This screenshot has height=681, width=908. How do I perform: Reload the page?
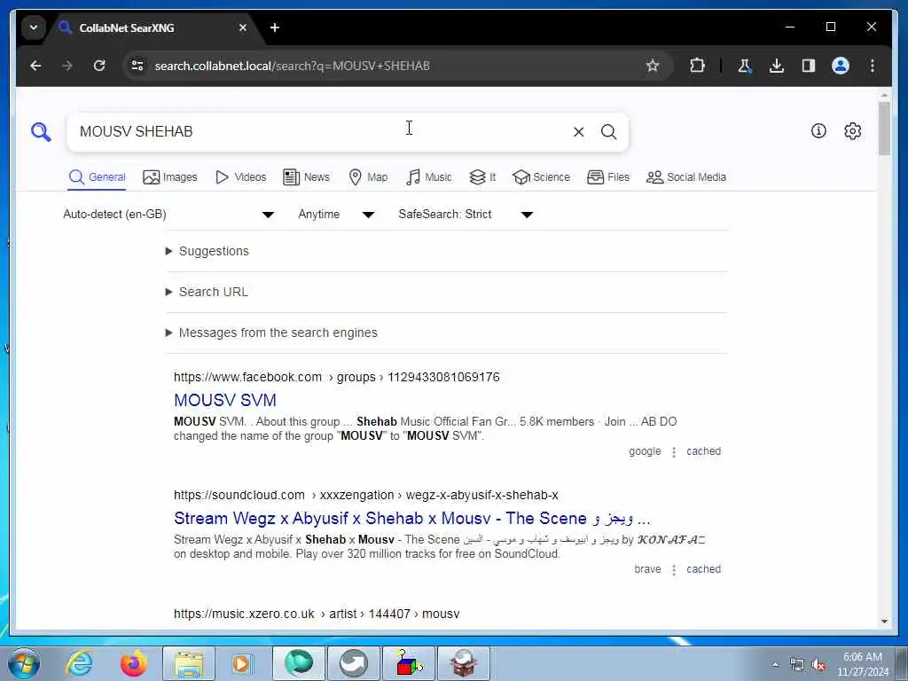(99, 66)
